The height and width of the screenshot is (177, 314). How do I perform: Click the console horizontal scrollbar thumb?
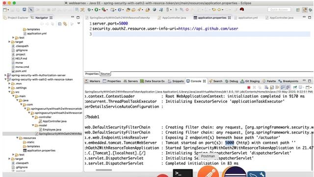tap(104, 170)
